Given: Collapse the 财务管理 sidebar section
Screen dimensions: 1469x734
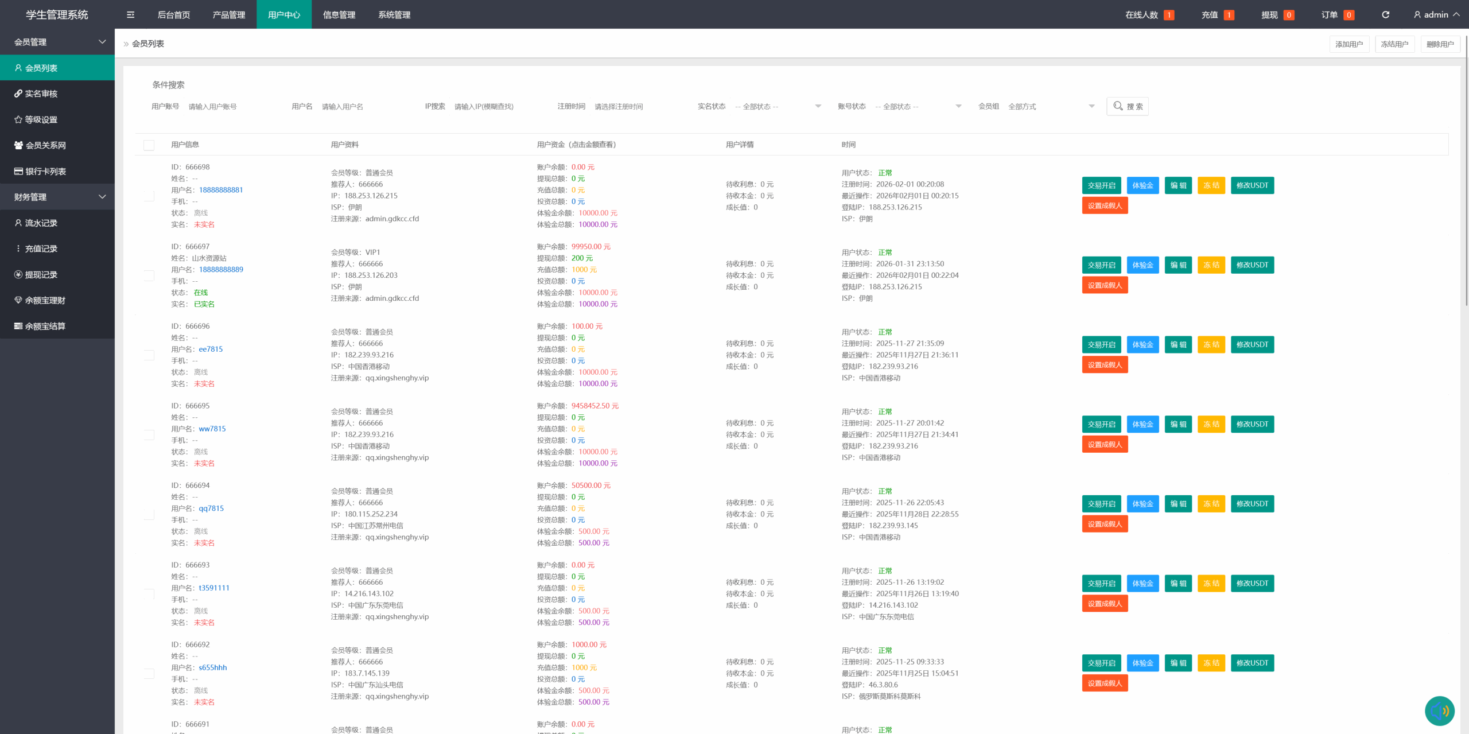Looking at the screenshot, I should (x=57, y=197).
